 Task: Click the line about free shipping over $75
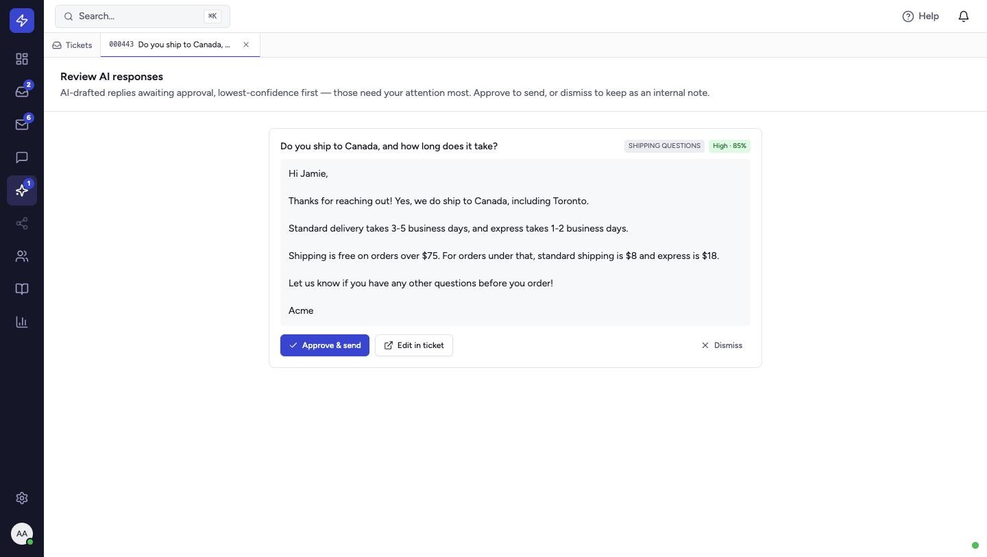pos(504,256)
